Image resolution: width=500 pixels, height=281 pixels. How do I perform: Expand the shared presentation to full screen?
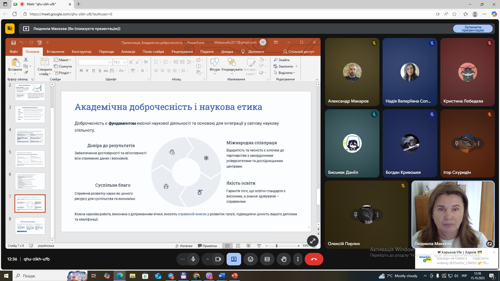312,241
